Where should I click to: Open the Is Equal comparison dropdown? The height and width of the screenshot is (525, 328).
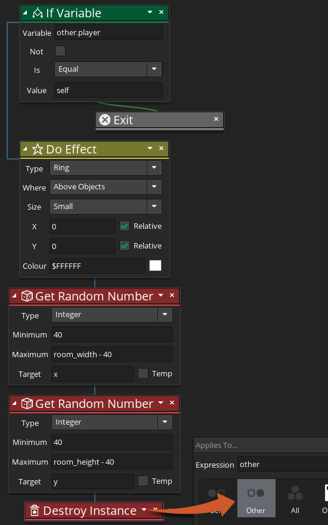click(154, 69)
